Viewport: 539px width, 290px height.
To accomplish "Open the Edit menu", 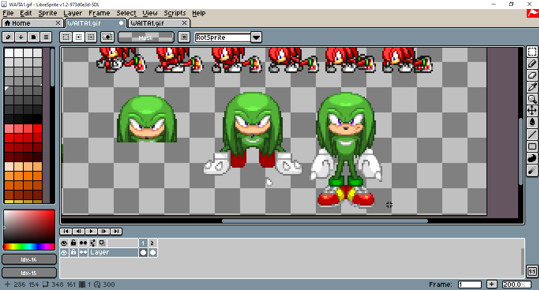I will 26,13.
